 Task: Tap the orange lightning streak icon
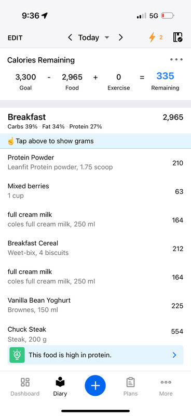click(152, 37)
